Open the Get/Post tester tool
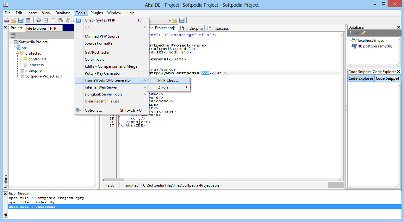Screen dimensions: 404x222 pyautogui.click(x=111, y=52)
